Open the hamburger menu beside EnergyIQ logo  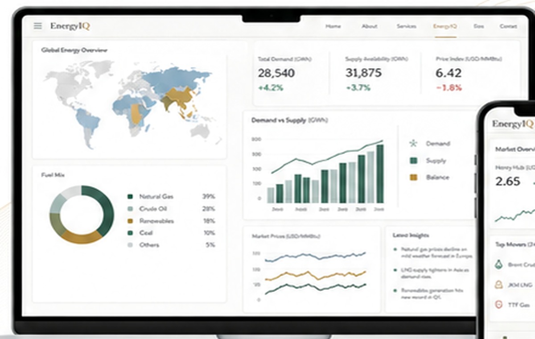(38, 26)
